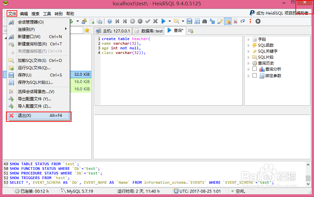Open the 帮助 menu
Viewport: 314px width, 197px height.
(70, 14)
